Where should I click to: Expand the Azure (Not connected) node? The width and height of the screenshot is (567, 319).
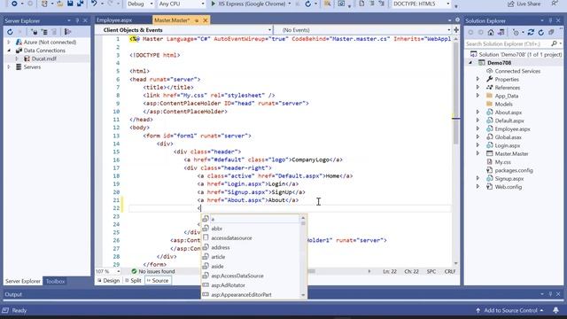tap(9, 43)
